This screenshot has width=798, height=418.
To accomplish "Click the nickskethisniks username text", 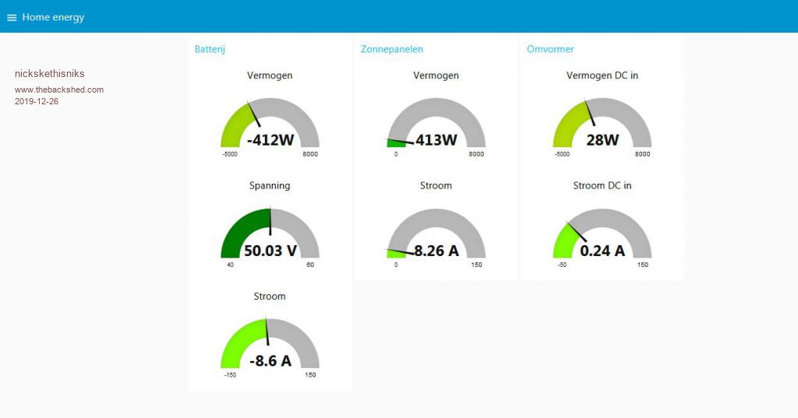I will tap(50, 74).
